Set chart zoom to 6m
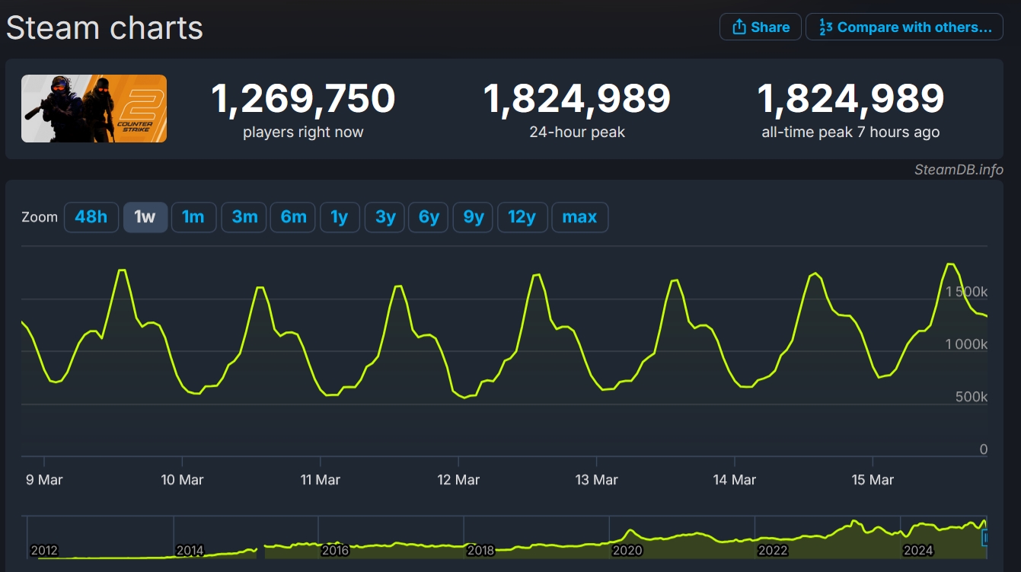Viewport: 1021px width, 572px height. (x=293, y=217)
